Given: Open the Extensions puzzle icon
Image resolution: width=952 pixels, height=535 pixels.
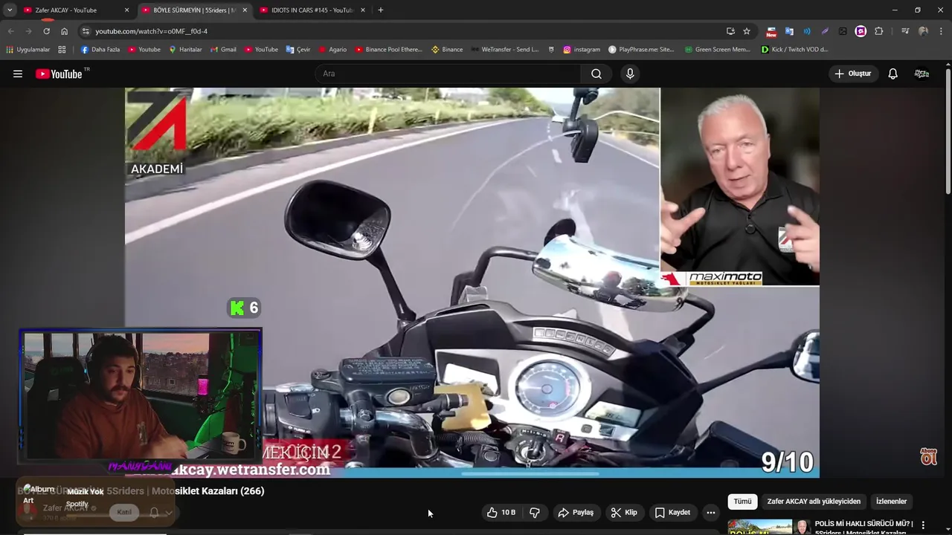Looking at the screenshot, I should 879,31.
